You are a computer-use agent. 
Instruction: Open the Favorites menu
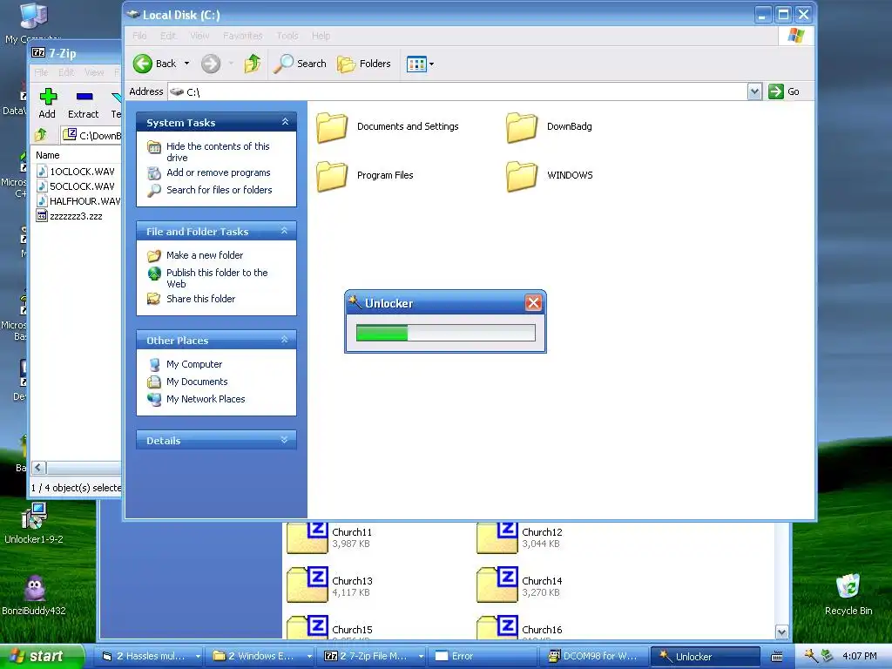tap(243, 36)
